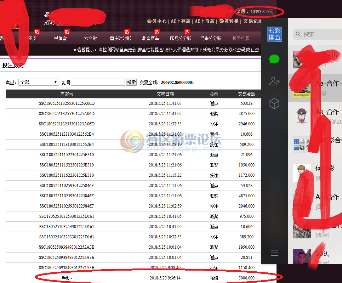Viewport: 342px width, 283px height.
Task: Click WeChat search magnifier icon
Action: click(x=298, y=34)
